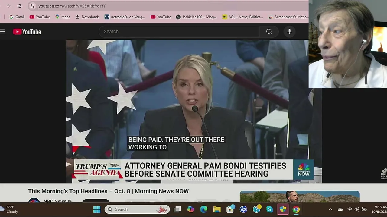Open AOL - News, Politics bookmark
The image size is (387, 217).
coord(242,17)
